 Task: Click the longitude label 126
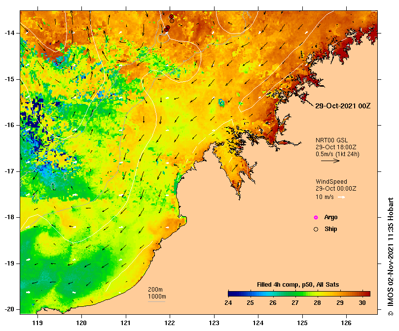(346, 323)
